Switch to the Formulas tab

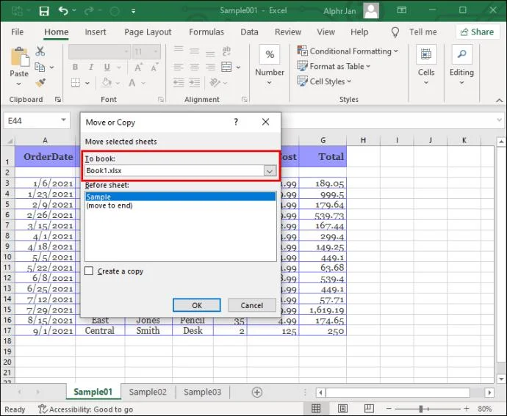[206, 32]
